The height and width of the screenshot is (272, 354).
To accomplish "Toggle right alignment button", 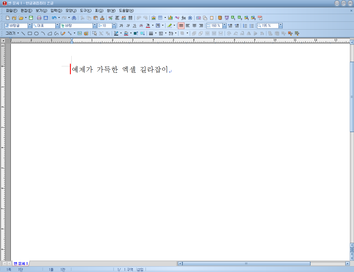I will click(x=201, y=25).
